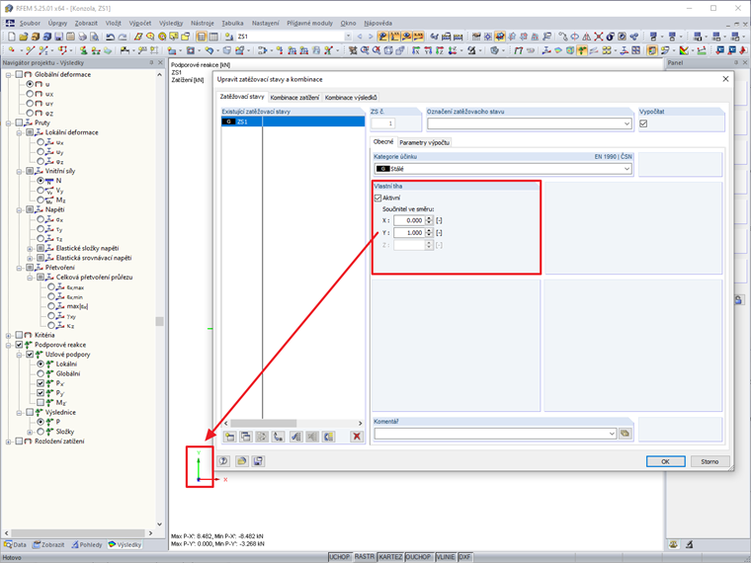Increase X self-weight factor spinner
The height and width of the screenshot is (563, 751).
pyautogui.click(x=429, y=218)
